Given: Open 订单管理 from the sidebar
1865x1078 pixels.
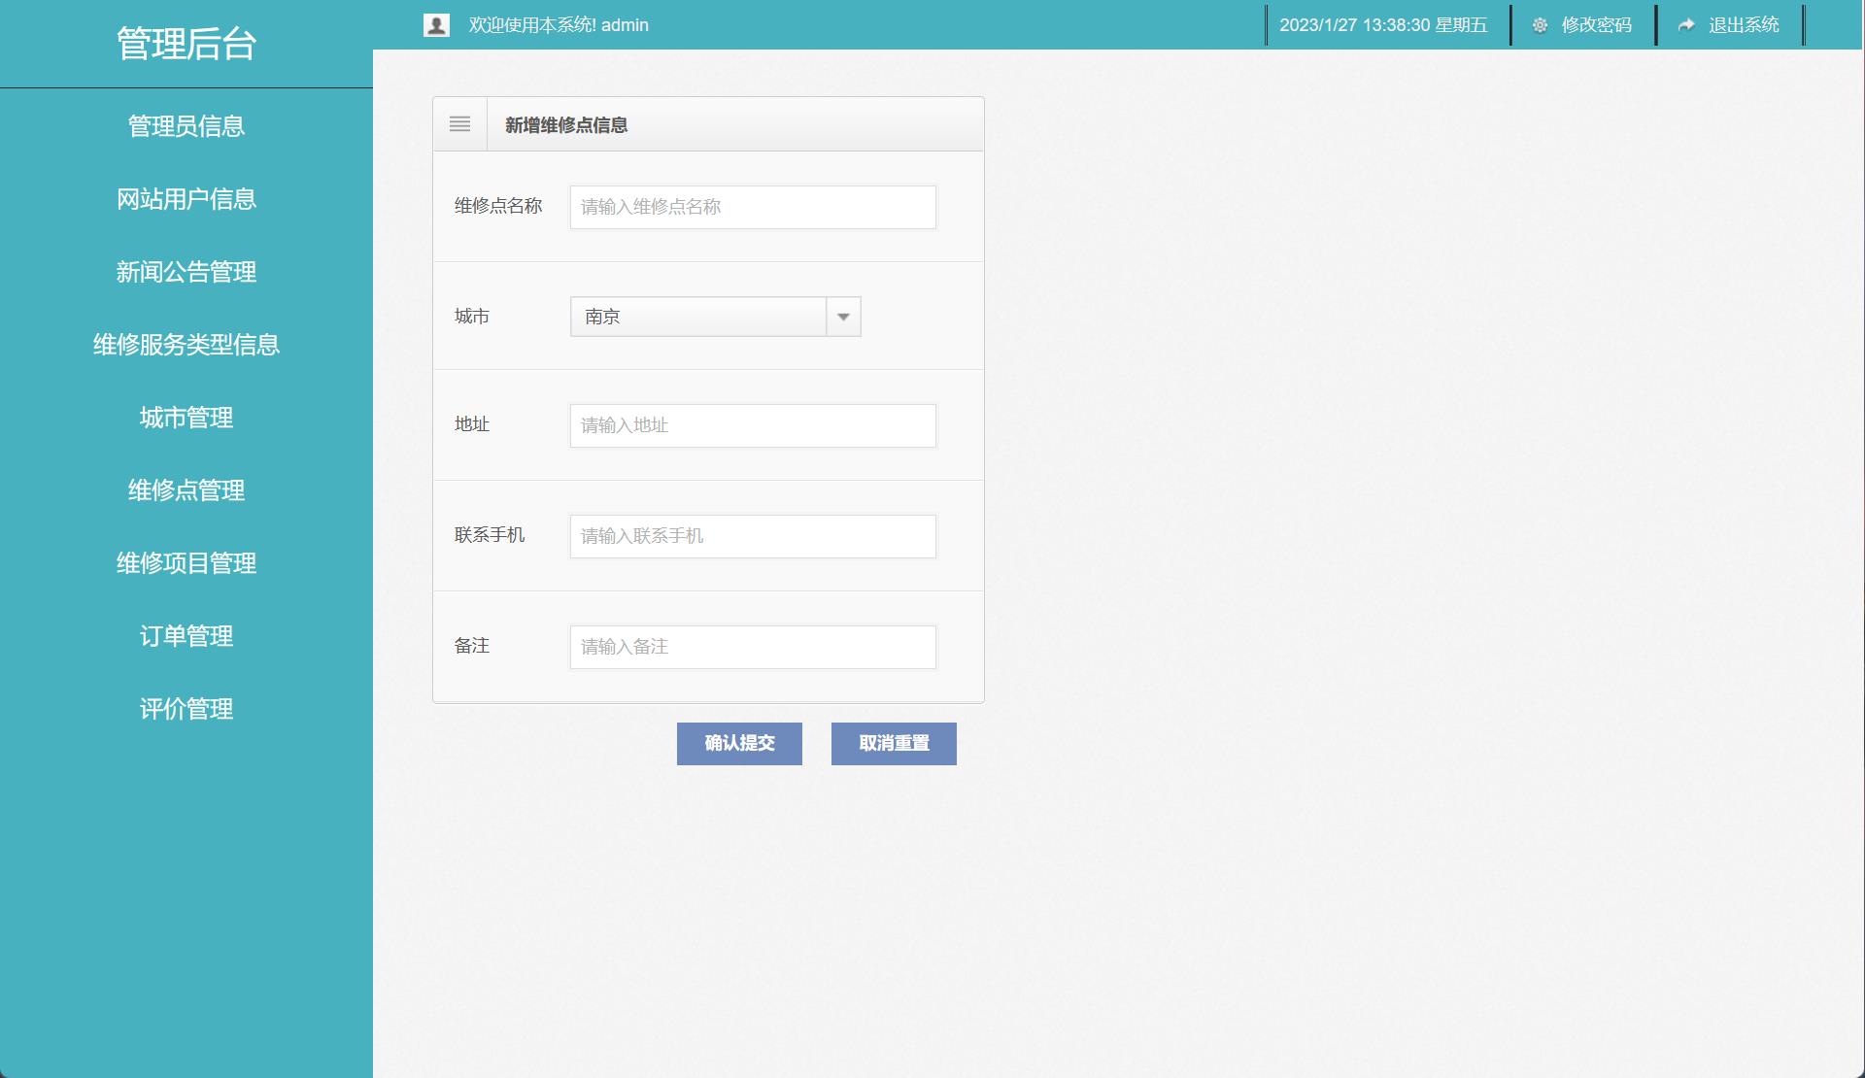Looking at the screenshot, I should click(x=186, y=636).
